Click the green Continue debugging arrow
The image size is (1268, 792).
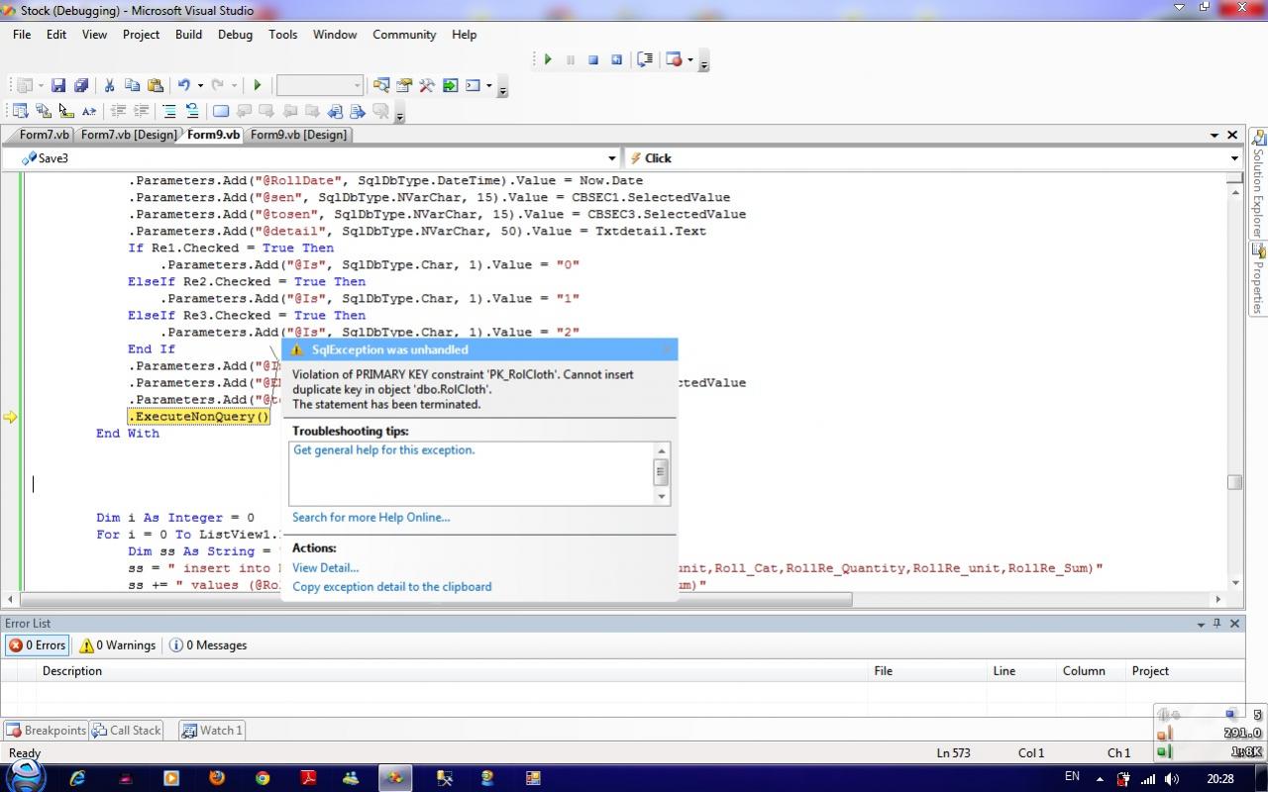click(547, 59)
